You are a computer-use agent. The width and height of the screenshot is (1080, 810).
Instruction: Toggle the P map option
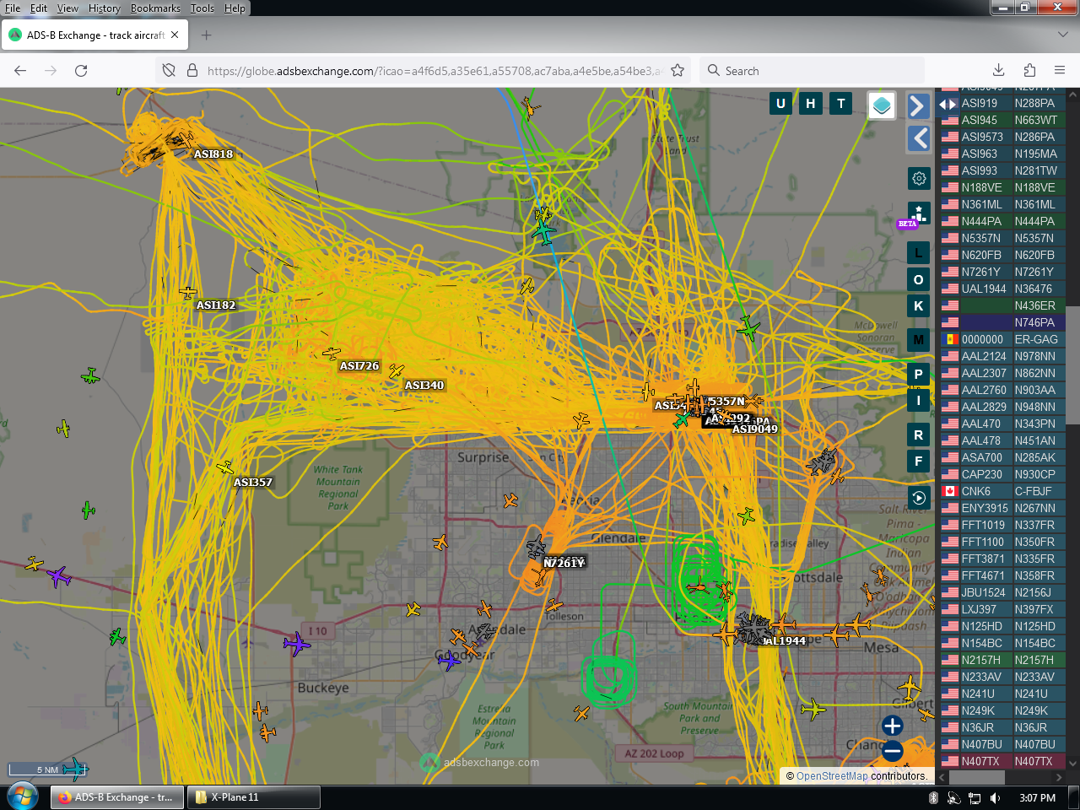coord(919,374)
